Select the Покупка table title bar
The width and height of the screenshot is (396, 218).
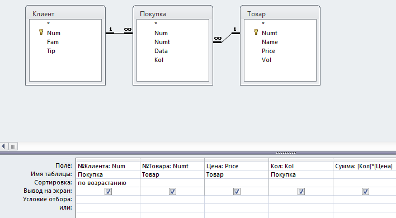(173, 13)
